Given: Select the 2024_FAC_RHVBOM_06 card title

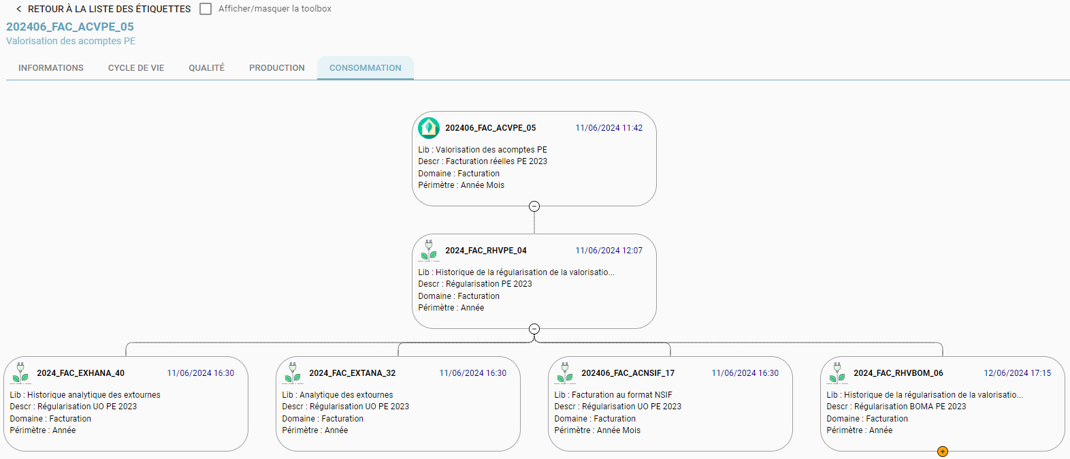Looking at the screenshot, I should tap(898, 373).
